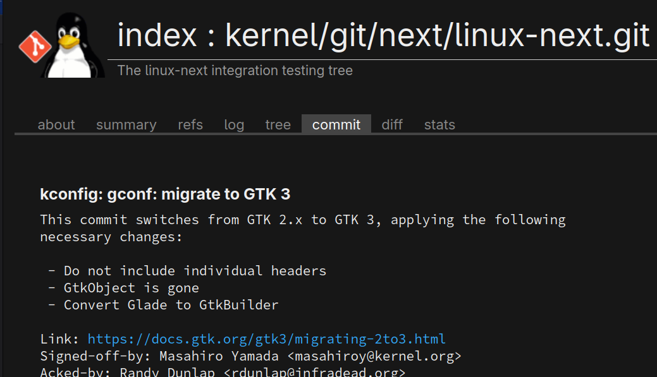Click the 'Convert Glade to GtkBuilder' line
This screenshot has width=657, height=377.
click(x=163, y=305)
